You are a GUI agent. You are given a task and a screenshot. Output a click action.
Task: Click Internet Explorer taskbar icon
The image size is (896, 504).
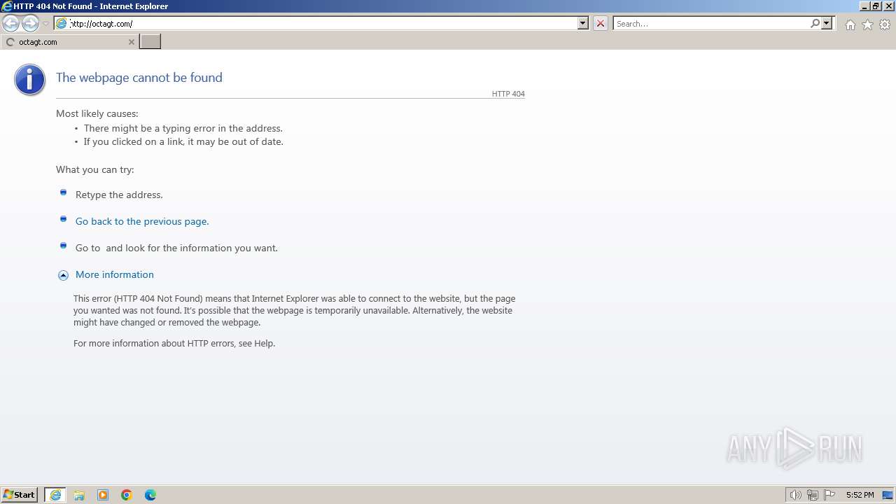click(x=55, y=495)
